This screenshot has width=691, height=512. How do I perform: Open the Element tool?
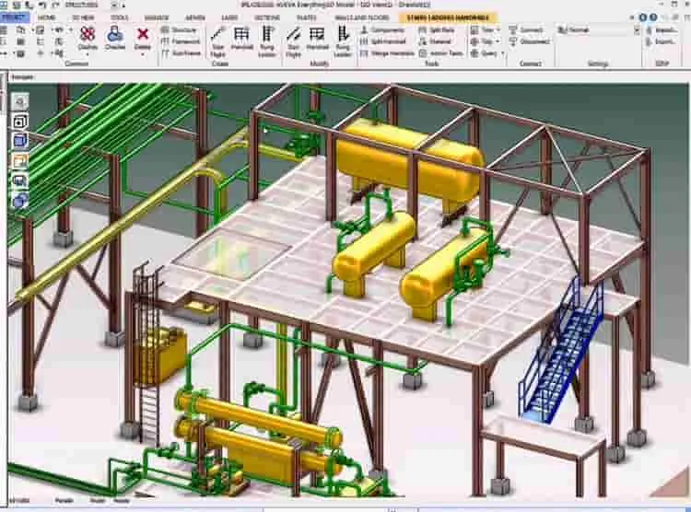(x=435, y=41)
